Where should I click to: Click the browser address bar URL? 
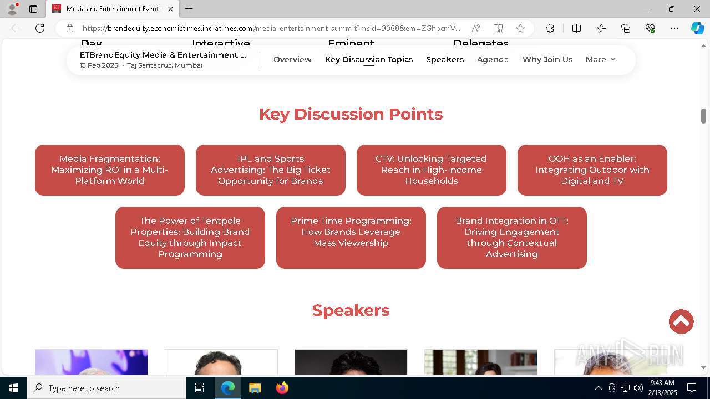[x=271, y=28]
